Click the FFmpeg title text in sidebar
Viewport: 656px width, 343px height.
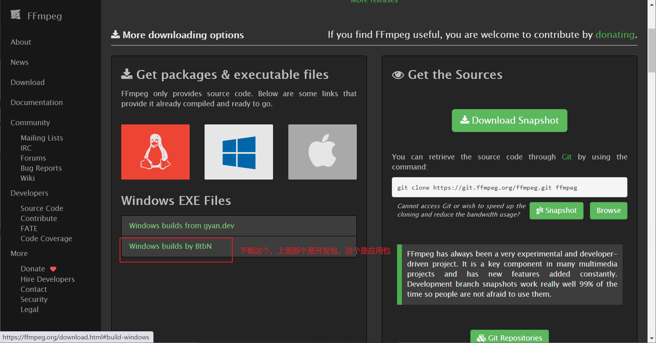[45, 16]
